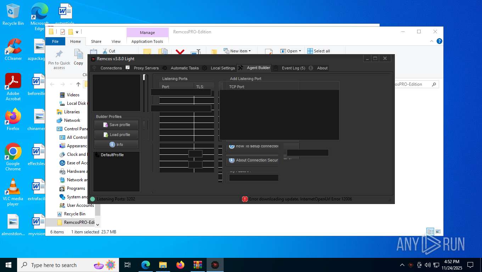Open the Open button dropdown in ribbon

point(291,51)
